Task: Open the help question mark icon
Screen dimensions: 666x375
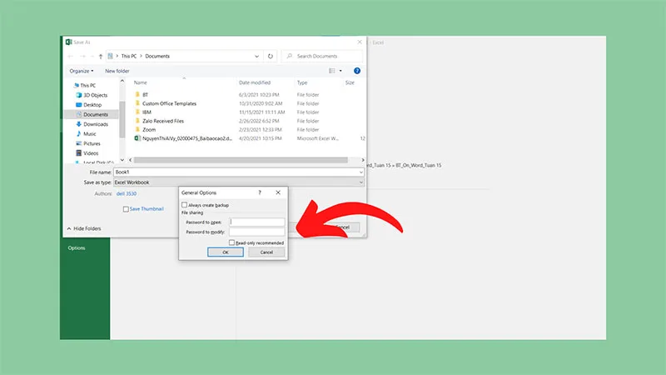Action: pos(357,71)
